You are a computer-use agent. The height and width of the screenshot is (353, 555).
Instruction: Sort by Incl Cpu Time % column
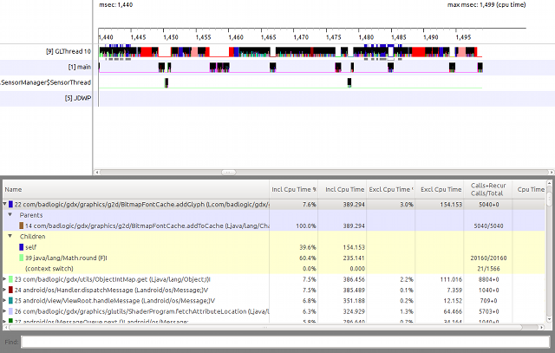[x=293, y=189]
